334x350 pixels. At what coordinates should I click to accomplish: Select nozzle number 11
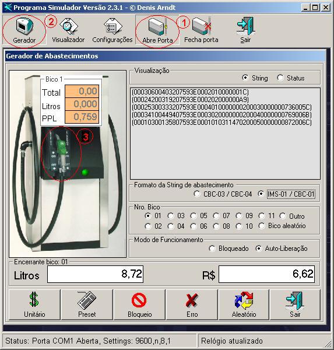point(266,216)
